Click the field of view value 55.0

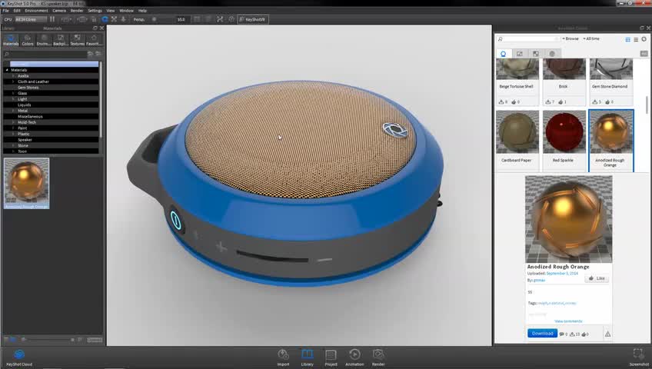[x=181, y=19]
